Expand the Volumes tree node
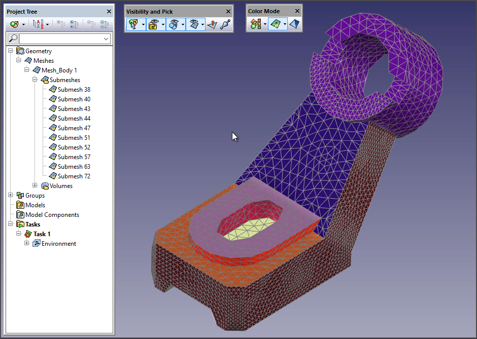The height and width of the screenshot is (339, 477). pyautogui.click(x=35, y=186)
